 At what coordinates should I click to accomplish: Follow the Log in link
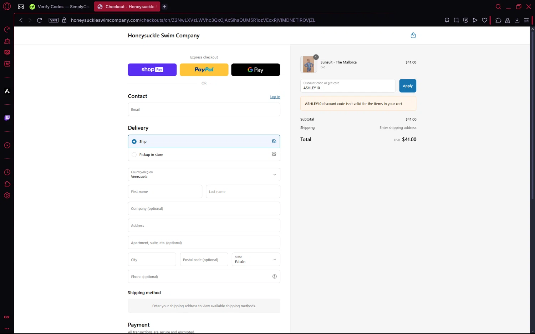click(275, 97)
